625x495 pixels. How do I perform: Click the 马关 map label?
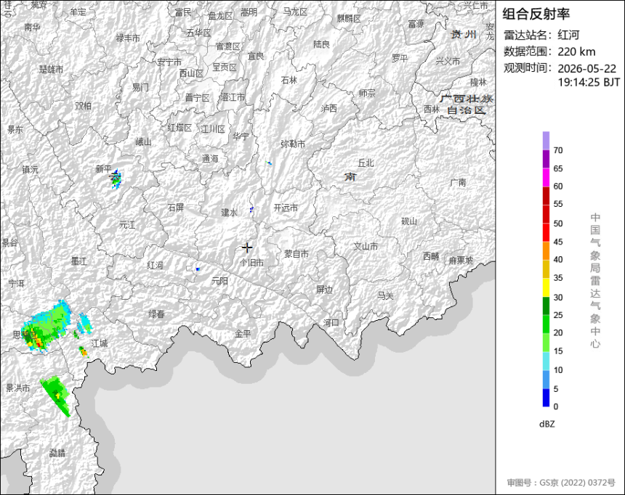[385, 296]
